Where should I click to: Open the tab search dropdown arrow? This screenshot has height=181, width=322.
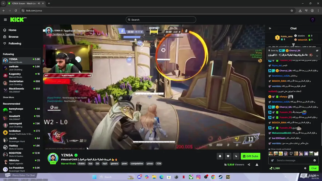tap(3, 3)
